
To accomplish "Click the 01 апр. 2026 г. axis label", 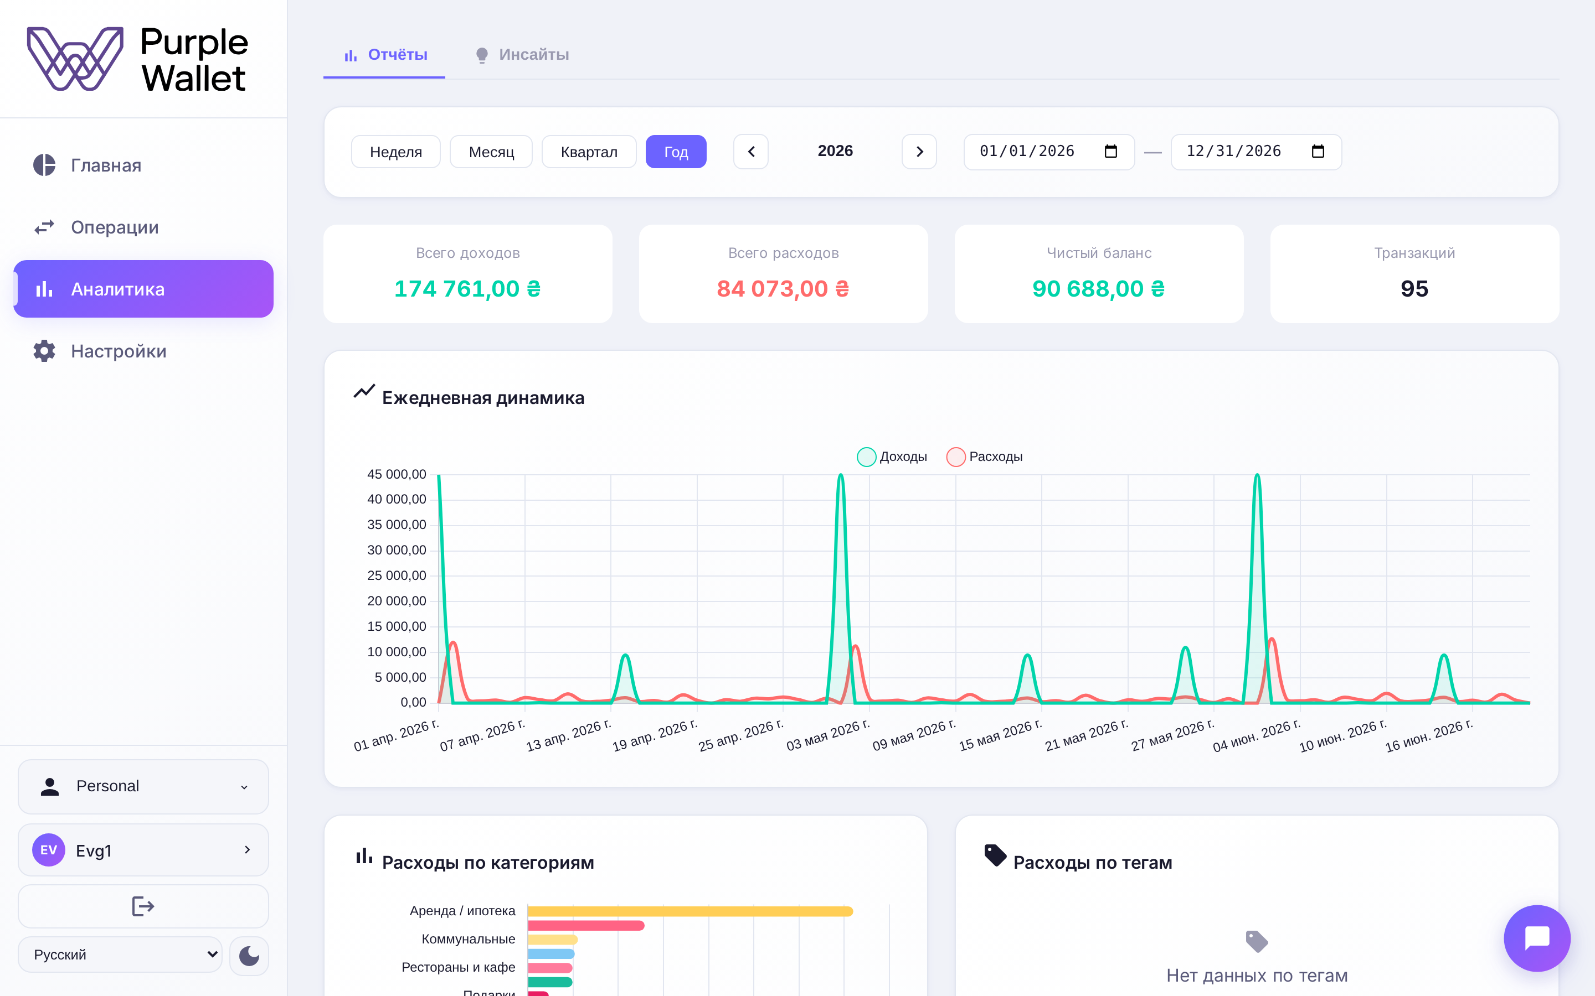I will pos(396,735).
